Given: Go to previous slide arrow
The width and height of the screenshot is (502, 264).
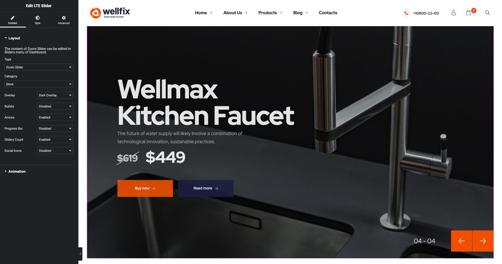Looking at the screenshot, I should pyautogui.click(x=461, y=241).
